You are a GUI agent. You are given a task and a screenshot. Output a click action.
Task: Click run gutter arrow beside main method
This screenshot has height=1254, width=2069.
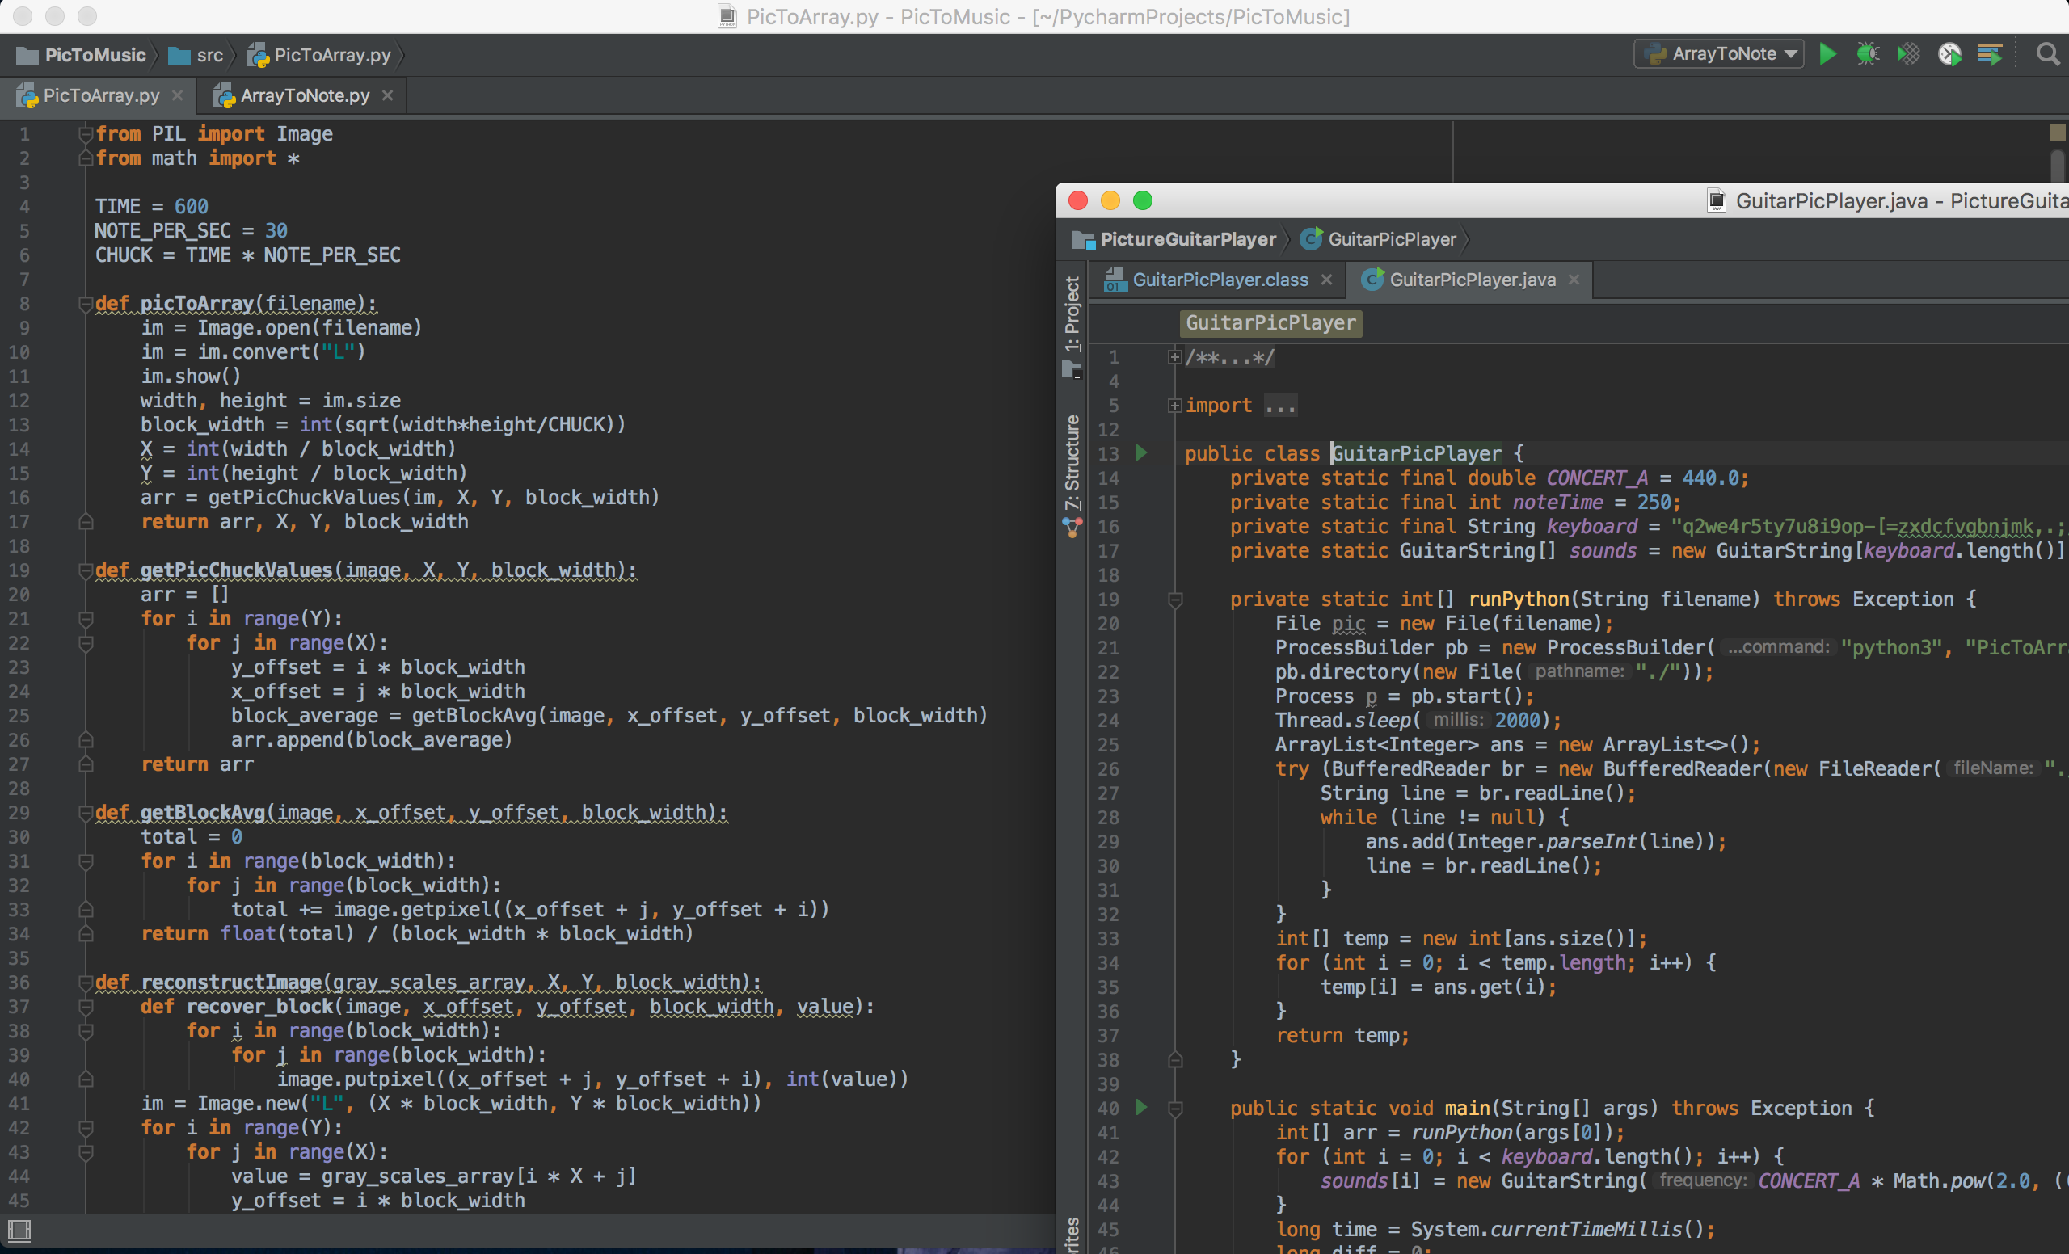[x=1141, y=1107]
